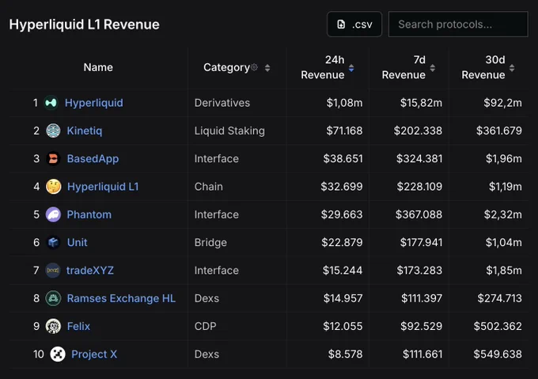
Task: Sort the table by 7d Revenue arrows
Action: point(432,68)
